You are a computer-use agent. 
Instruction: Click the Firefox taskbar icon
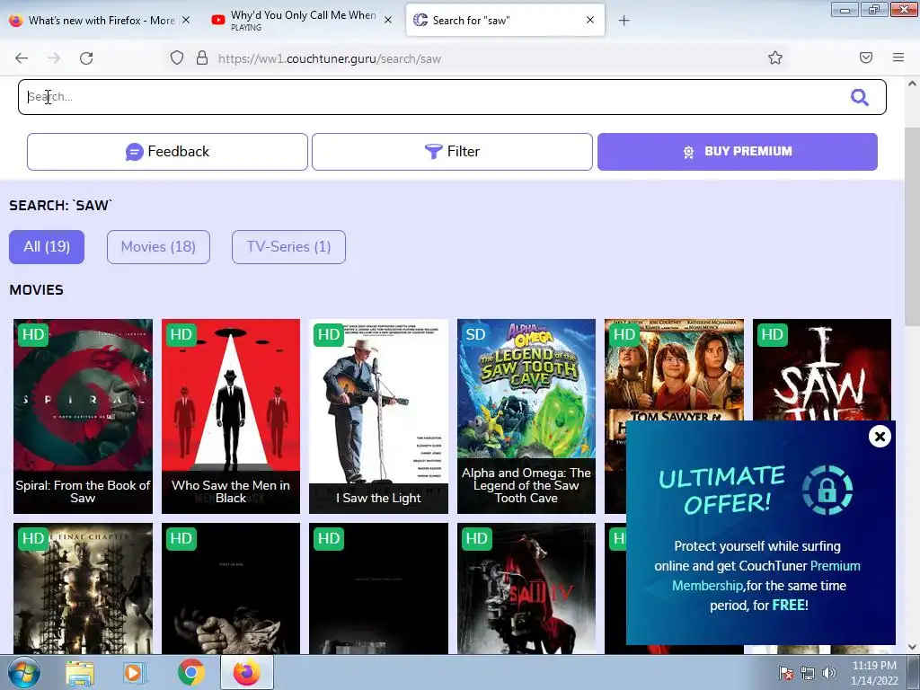click(x=246, y=673)
